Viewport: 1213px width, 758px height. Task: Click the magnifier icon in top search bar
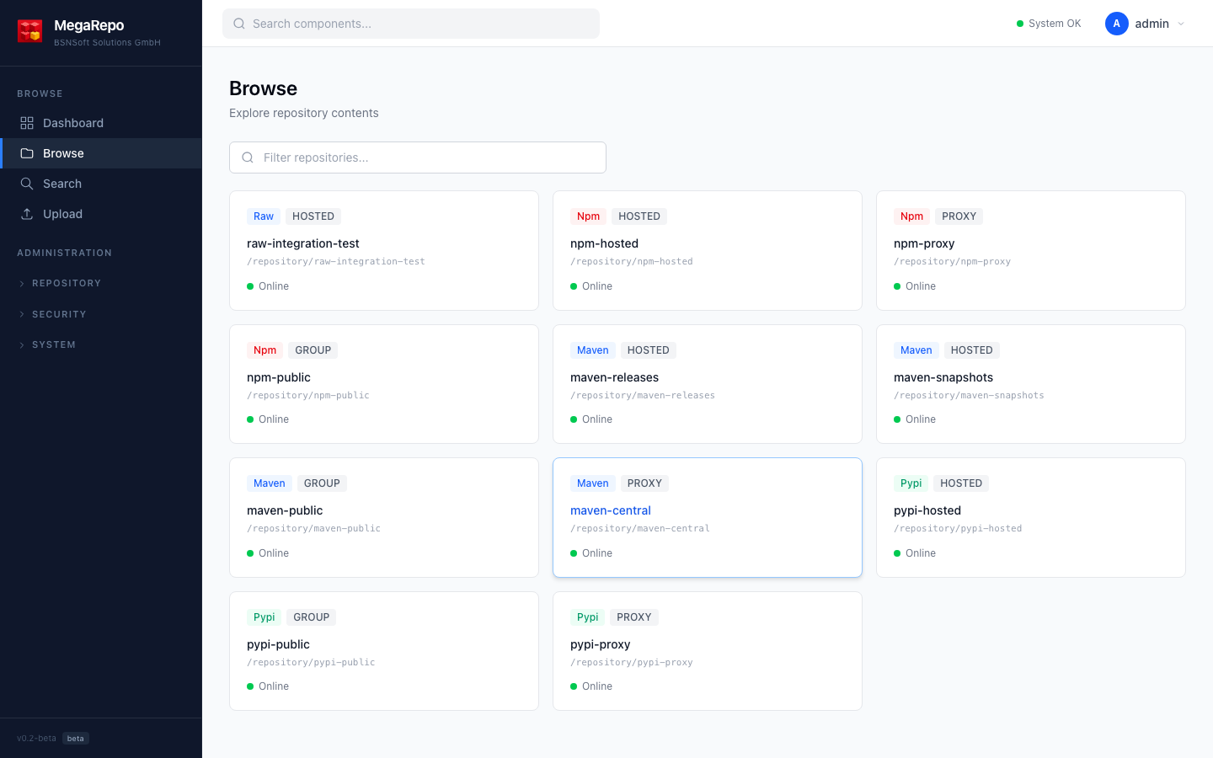(239, 24)
